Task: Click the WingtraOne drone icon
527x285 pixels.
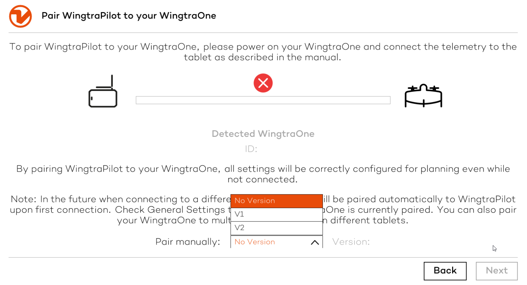Action: pos(423,95)
